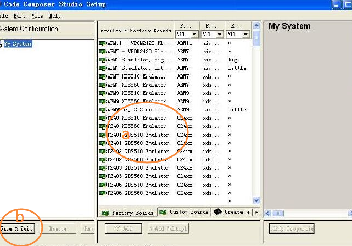Click the Modify Properties button
This screenshot has width=352, height=246.
coord(292,228)
